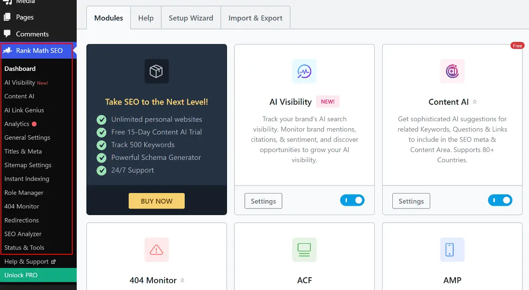Open the Help & Support link
Image resolution: width=529 pixels, height=290 pixels.
pyautogui.click(x=26, y=261)
